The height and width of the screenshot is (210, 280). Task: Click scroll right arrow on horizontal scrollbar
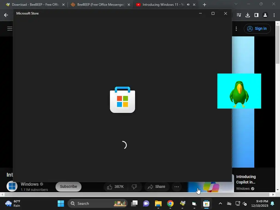pyautogui.click(x=273, y=194)
